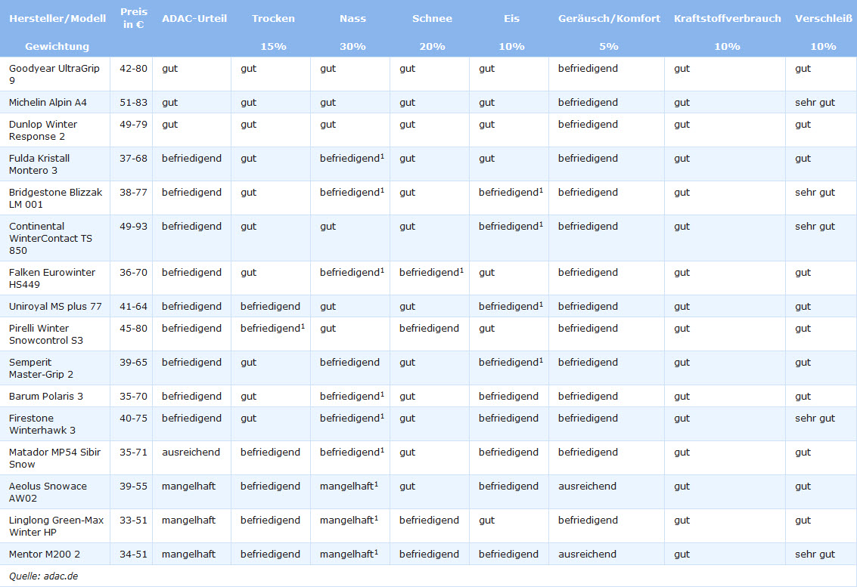Viewport: 857px width, 587px height.
Task: Click the 'Quelle: adac.de' source note
Action: coord(43,576)
